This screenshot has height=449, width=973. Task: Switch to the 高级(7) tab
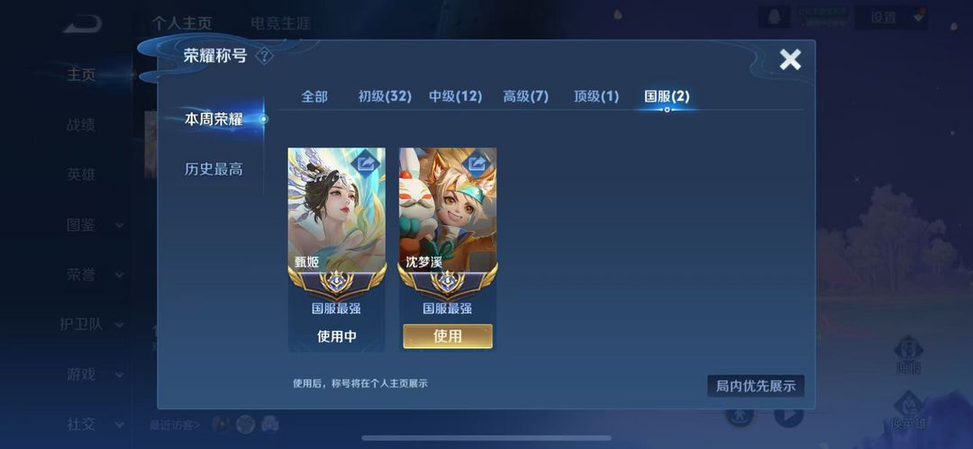pos(525,97)
